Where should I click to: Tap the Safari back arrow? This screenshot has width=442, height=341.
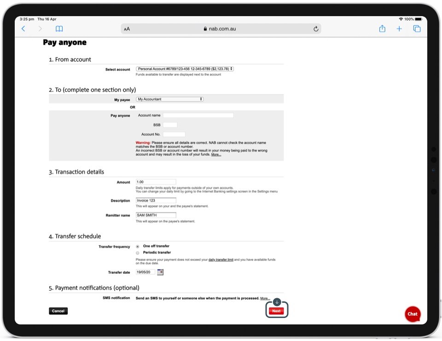pos(23,29)
